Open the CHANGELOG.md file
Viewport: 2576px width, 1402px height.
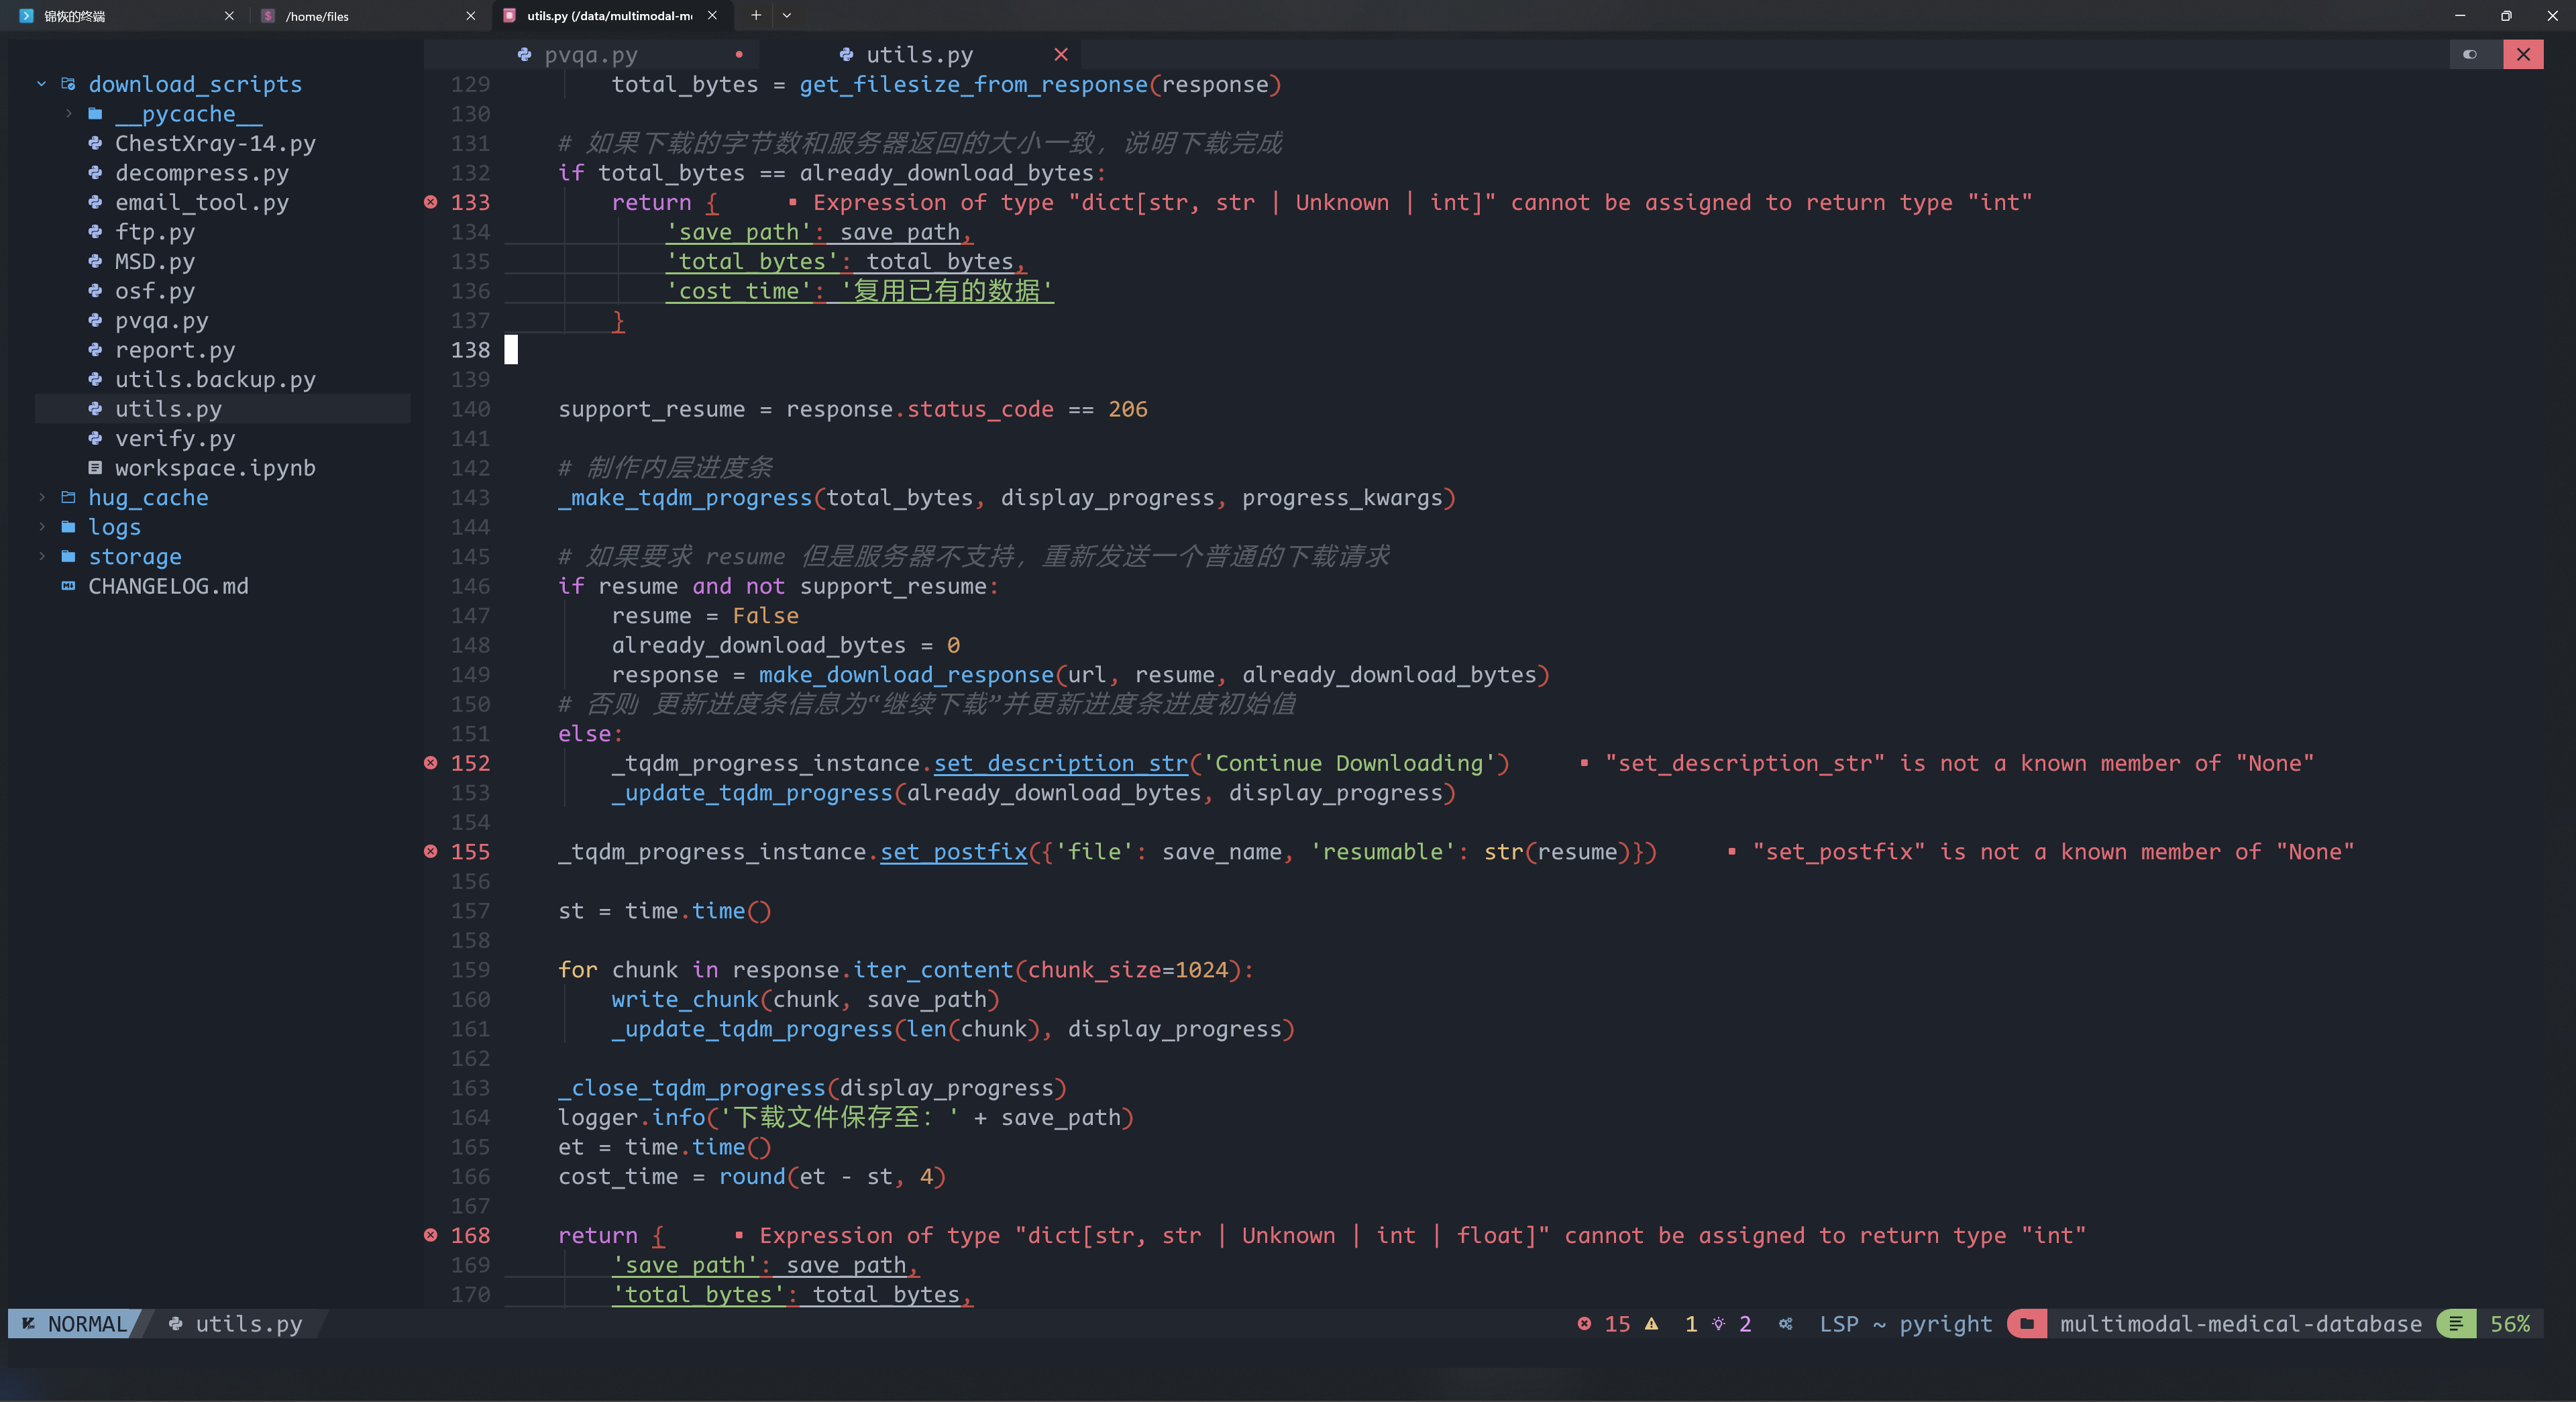168,586
